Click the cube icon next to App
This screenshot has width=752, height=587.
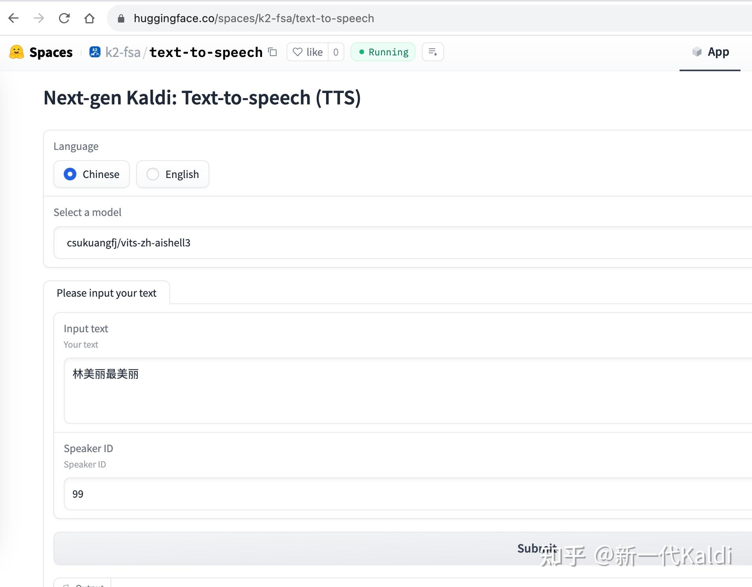(697, 52)
